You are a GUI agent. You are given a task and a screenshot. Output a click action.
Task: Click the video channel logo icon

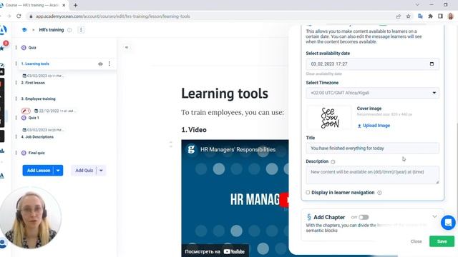pos(191,149)
